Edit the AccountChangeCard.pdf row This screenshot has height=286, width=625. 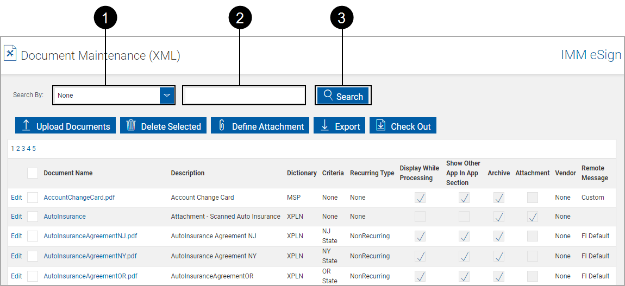16,198
